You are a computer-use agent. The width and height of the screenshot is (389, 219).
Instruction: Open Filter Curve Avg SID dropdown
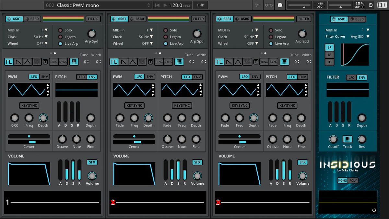pos(360,37)
